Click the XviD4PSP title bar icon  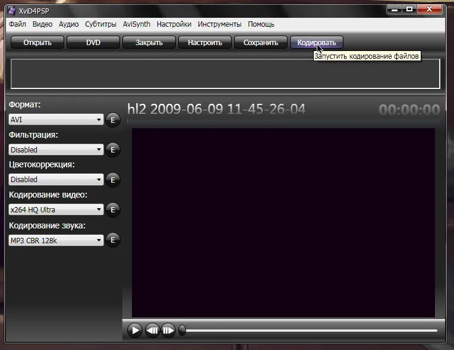click(11, 10)
